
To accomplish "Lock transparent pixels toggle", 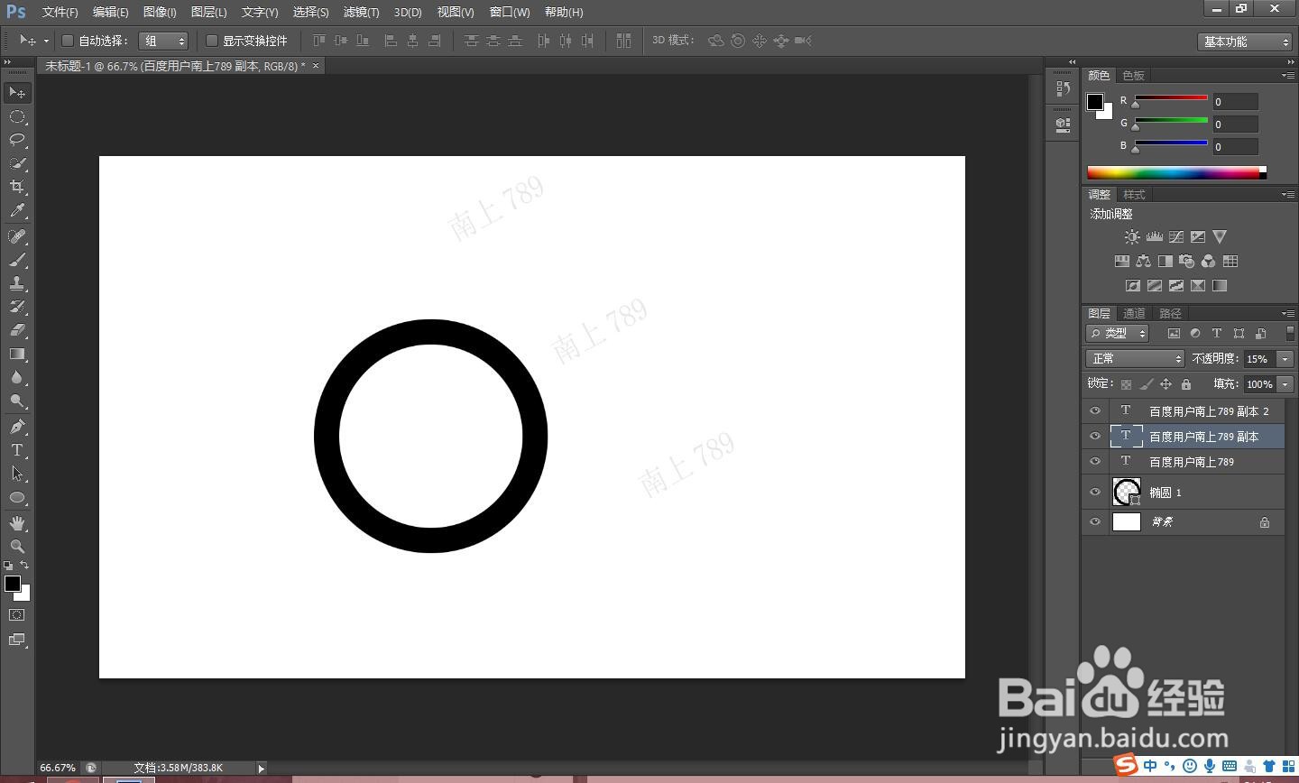I will pos(1127,384).
